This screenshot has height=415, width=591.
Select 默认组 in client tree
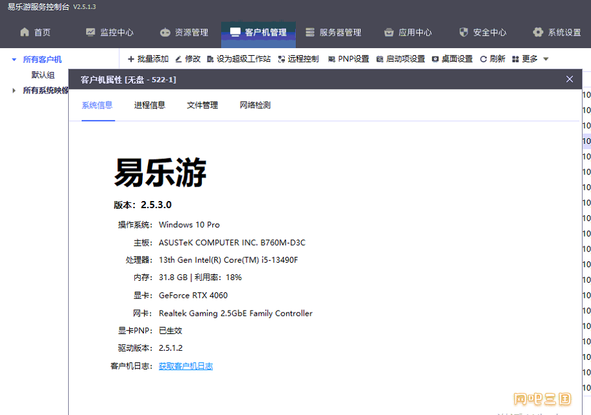[x=43, y=75]
